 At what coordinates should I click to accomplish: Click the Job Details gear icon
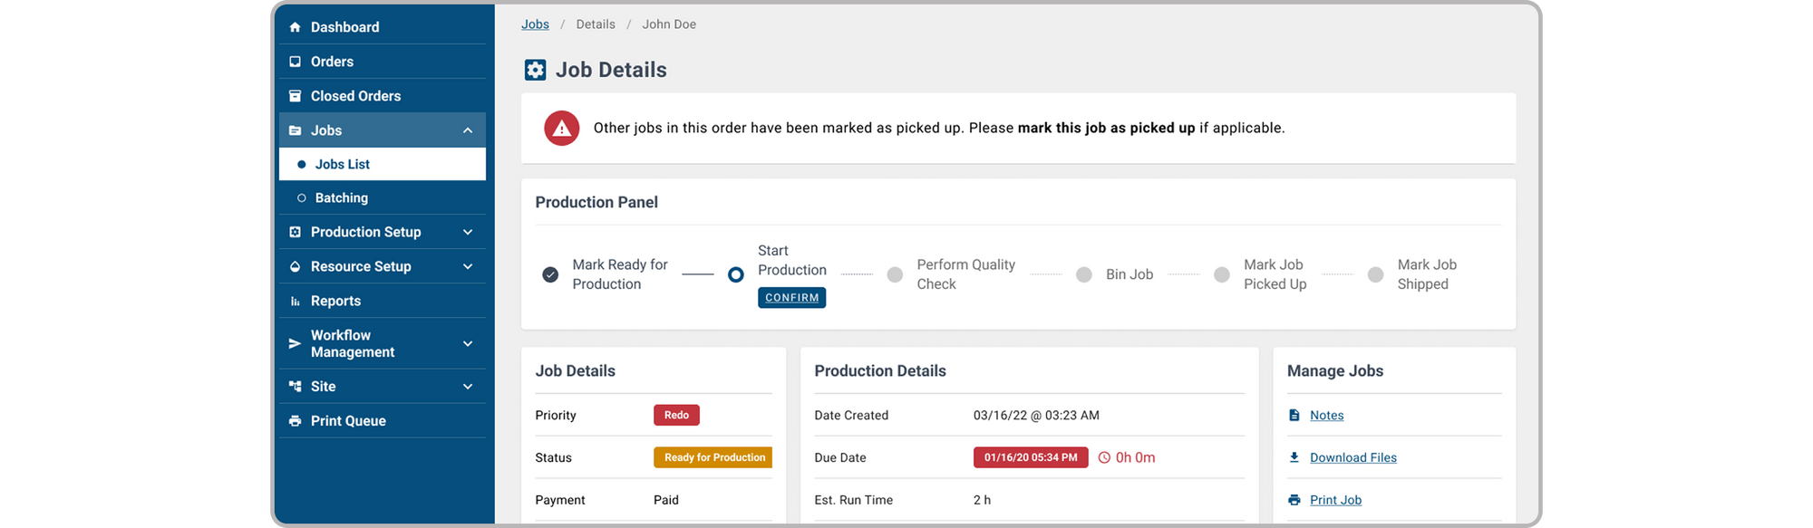pyautogui.click(x=536, y=70)
